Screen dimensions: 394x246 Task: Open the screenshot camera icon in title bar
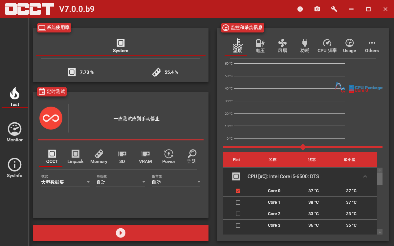(x=317, y=9)
